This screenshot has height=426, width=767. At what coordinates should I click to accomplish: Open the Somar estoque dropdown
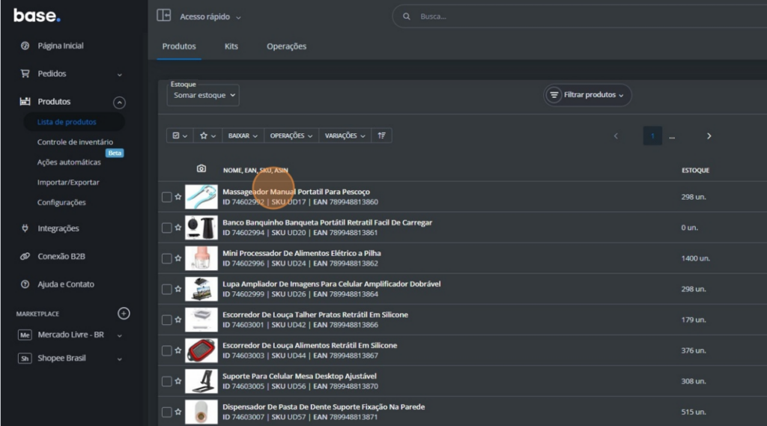coord(203,95)
